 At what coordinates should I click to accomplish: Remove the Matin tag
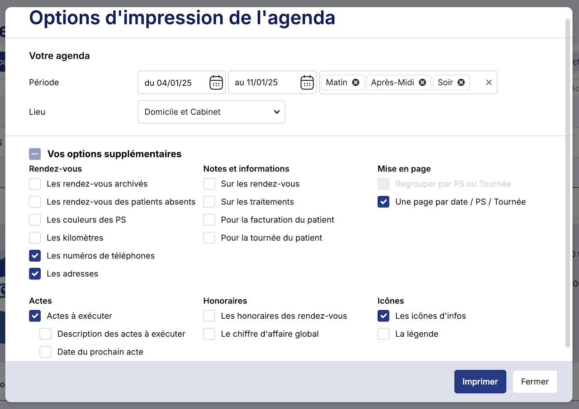coord(356,83)
